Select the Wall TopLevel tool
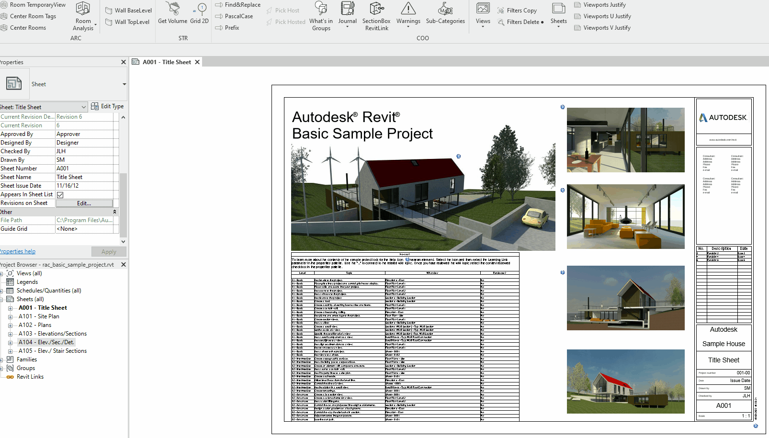Screen dimensions: 769x438 point(127,22)
